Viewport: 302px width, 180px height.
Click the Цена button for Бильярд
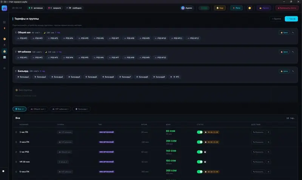[x=284, y=71]
